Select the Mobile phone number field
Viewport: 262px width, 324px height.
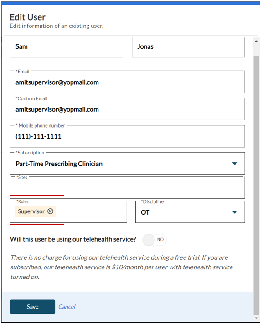[x=128, y=136]
